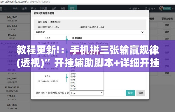Screen dimensions: 175x112
Task: Switch to the 移动 navigation tab
Action: click(x=33, y=8)
